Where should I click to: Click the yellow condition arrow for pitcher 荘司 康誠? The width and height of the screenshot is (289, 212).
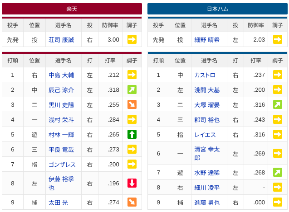tap(132, 39)
